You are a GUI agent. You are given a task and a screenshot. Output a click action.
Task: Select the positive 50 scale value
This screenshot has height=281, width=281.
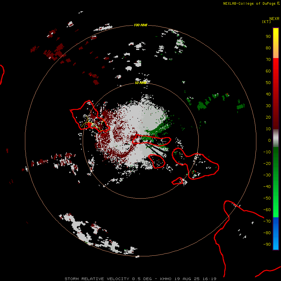pos(268,83)
